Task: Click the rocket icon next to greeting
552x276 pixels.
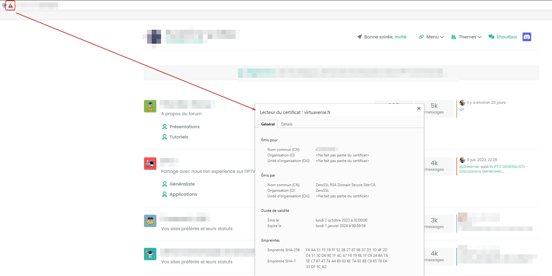Action: 360,37
